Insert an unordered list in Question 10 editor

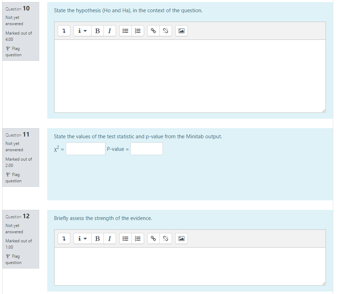[125, 31]
